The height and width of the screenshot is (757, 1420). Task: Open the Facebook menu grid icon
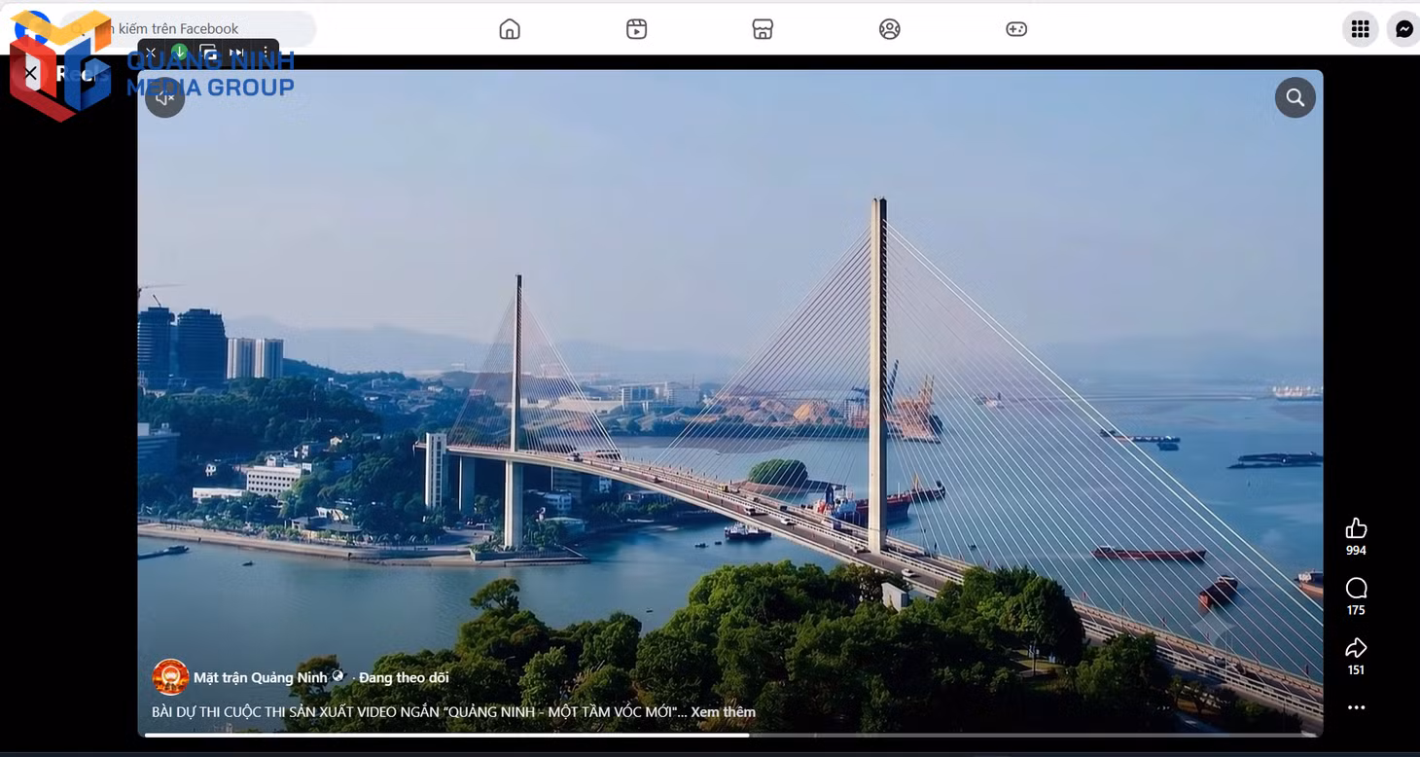(x=1360, y=29)
